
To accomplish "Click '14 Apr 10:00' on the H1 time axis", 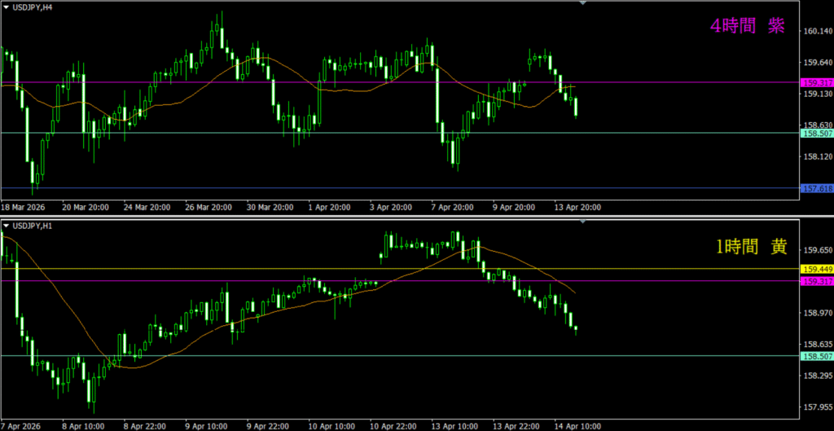I will point(577,425).
